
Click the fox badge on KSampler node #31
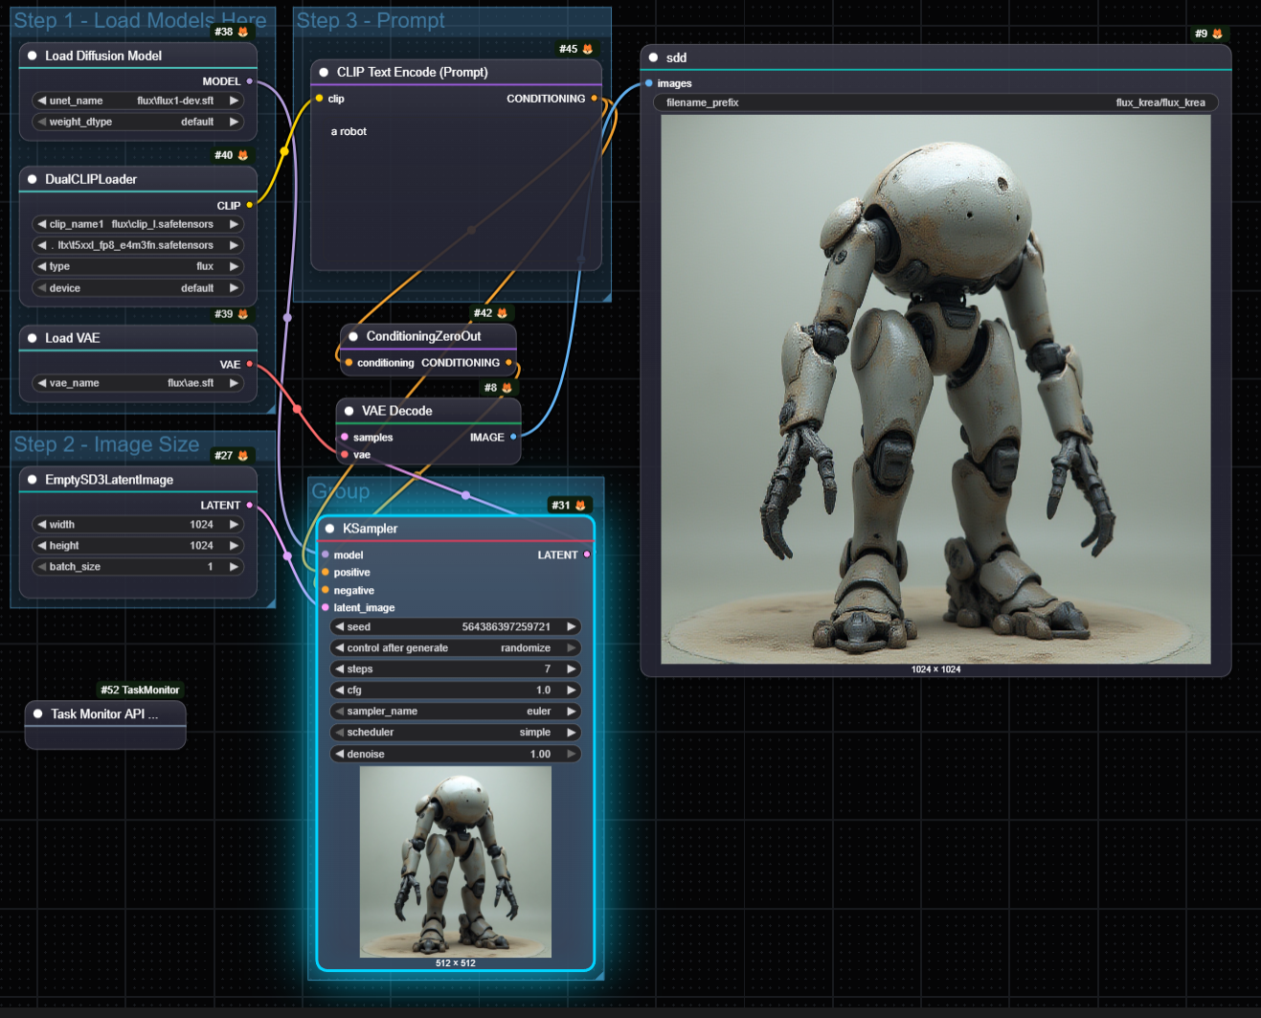click(x=580, y=505)
